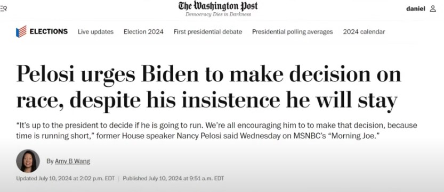Open the user profile icon
The image size is (444, 192).
coord(433,9)
